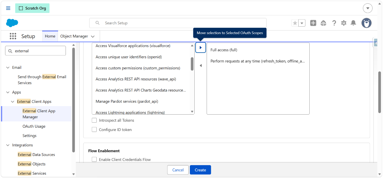
Task: Click the Quick Find box containing 'external'
Action: [35, 51]
